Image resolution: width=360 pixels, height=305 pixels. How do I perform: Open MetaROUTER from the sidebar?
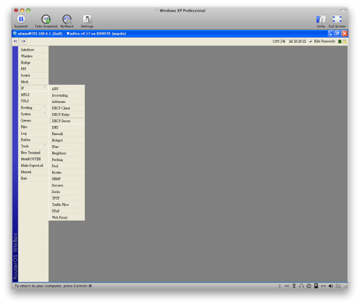(x=33, y=159)
